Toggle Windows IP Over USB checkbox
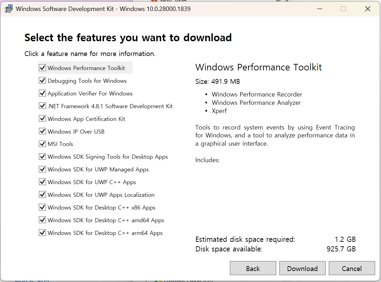 coord(43,131)
